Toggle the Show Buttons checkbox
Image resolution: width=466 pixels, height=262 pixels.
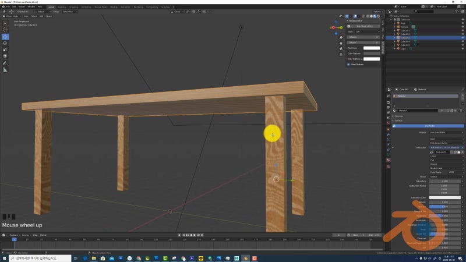click(348, 65)
